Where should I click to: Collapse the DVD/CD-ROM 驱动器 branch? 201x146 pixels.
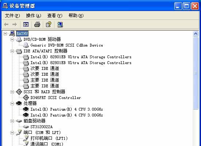point(12,39)
